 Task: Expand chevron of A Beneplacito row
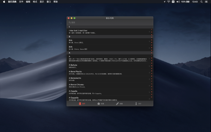click(x=149, y=79)
